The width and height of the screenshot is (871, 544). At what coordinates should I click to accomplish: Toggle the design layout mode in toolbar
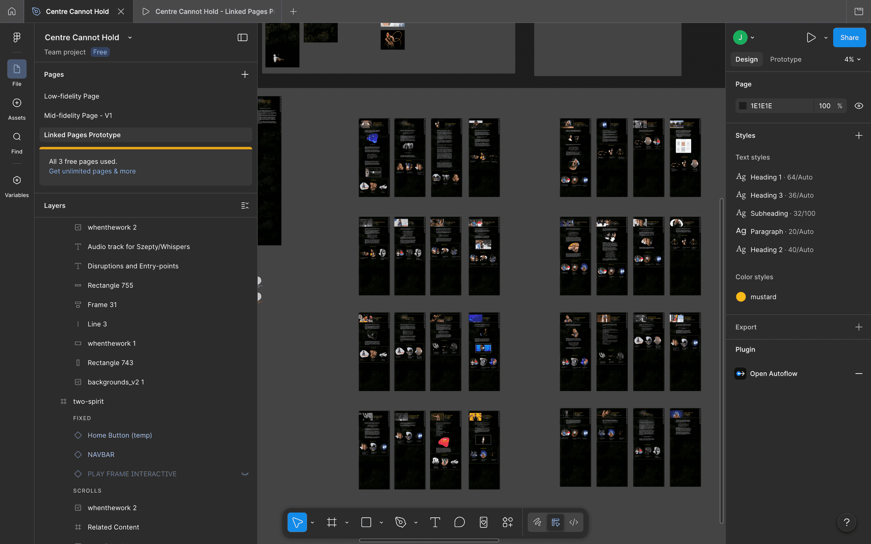coord(555,522)
